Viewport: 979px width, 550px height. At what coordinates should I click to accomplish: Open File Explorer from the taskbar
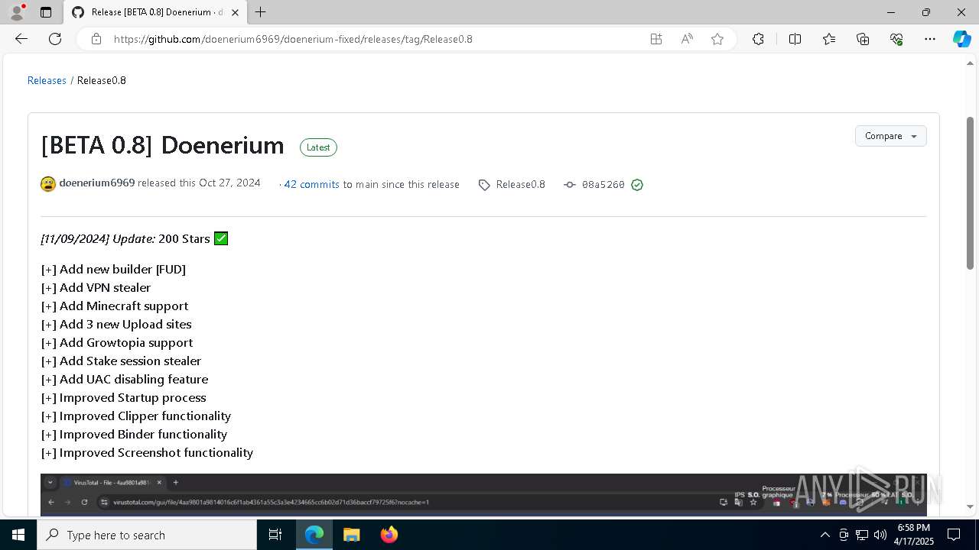[x=351, y=535]
